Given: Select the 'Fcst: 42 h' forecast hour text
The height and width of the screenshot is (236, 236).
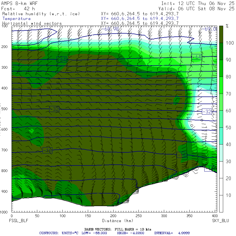Looking at the screenshot, I should click(x=18, y=9).
